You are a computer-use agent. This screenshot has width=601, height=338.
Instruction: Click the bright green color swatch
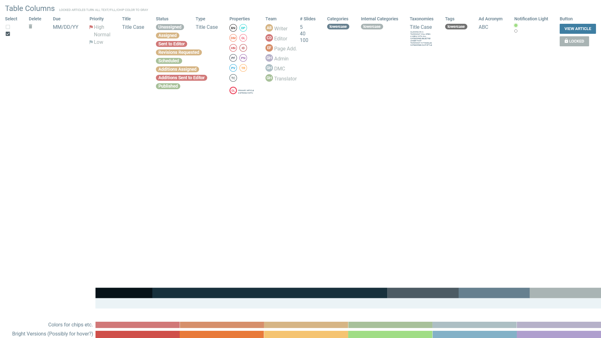click(390, 334)
